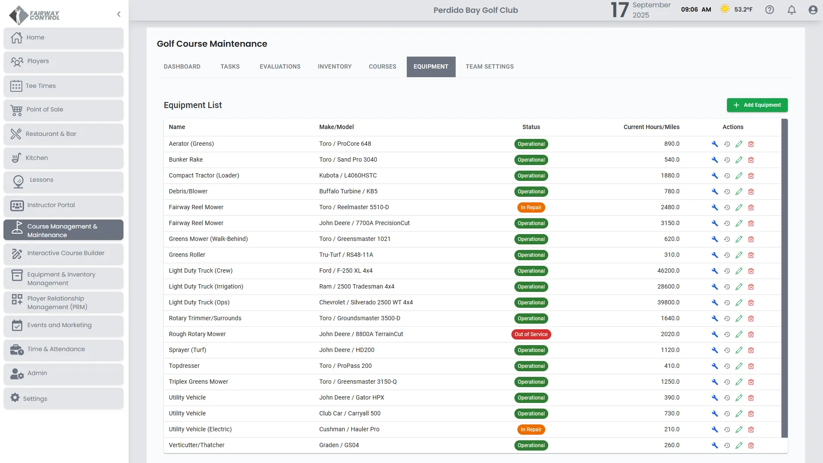This screenshot has width=823, height=463.
Task: Click notifications bell icon
Action: (792, 10)
